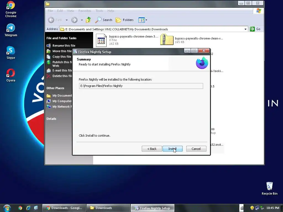This screenshot has width=283, height=212.
Task: Click the Go button
Action: [x=255, y=29]
